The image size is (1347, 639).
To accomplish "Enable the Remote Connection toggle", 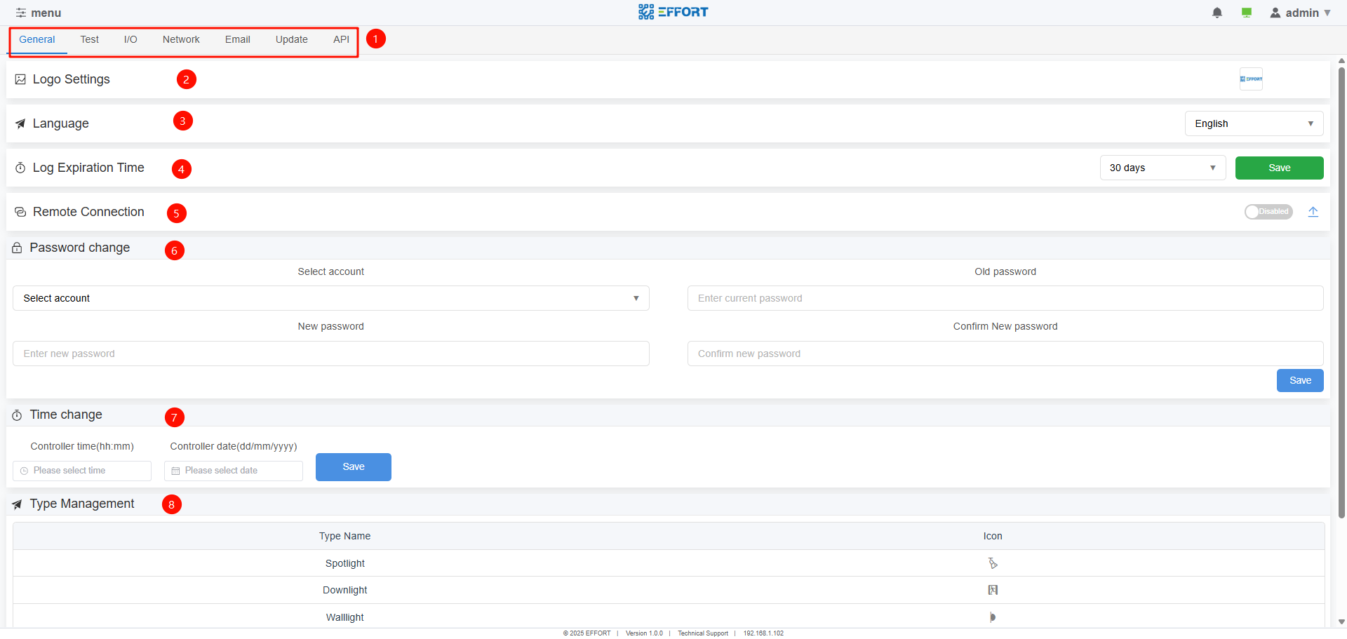I will click(x=1268, y=212).
